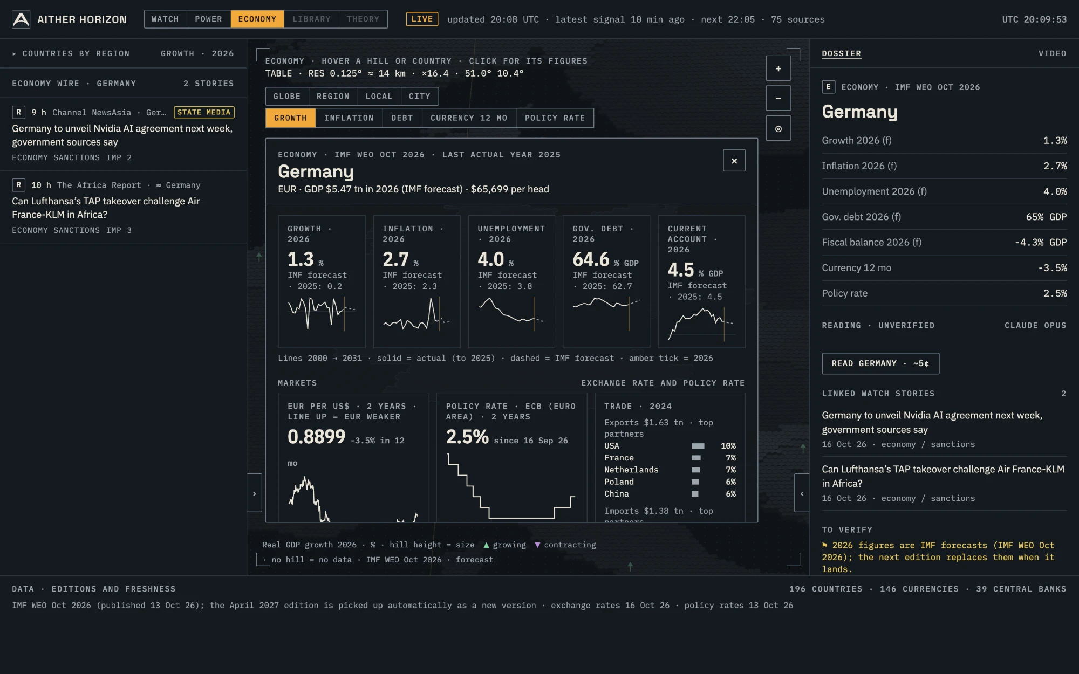
Task: Select the Economy tab
Action: tap(257, 19)
